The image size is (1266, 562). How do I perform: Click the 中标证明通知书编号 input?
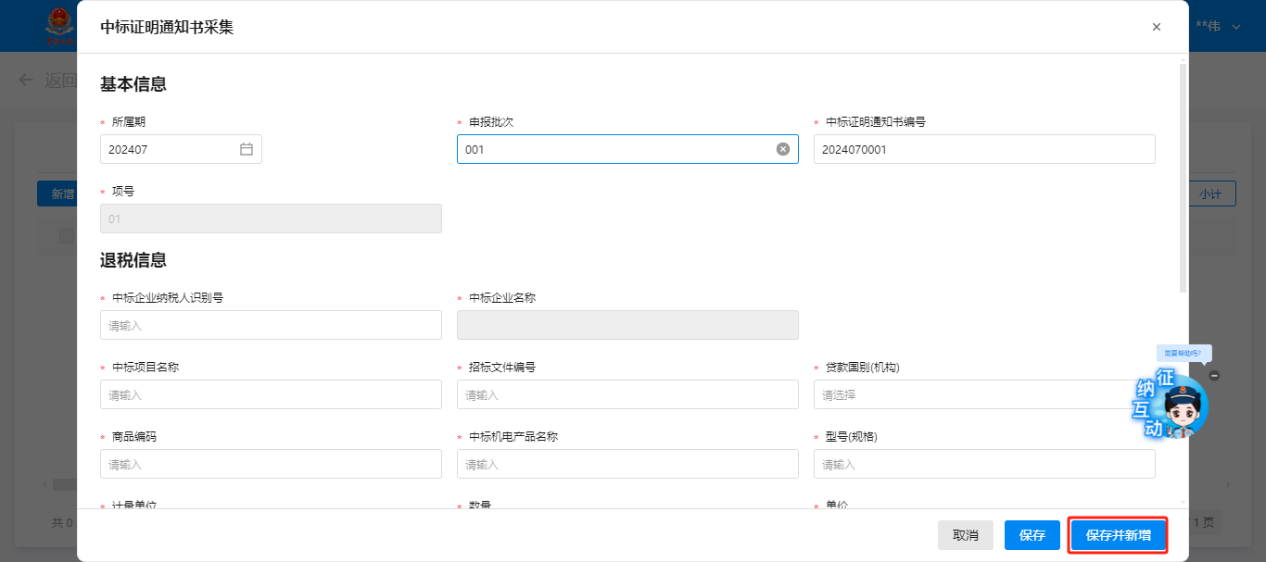[984, 149]
